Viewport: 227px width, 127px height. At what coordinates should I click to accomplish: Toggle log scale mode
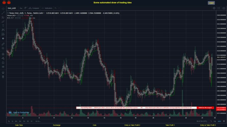tap(215, 121)
